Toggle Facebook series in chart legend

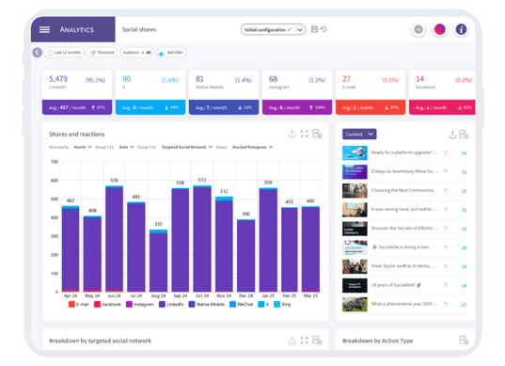(107, 304)
